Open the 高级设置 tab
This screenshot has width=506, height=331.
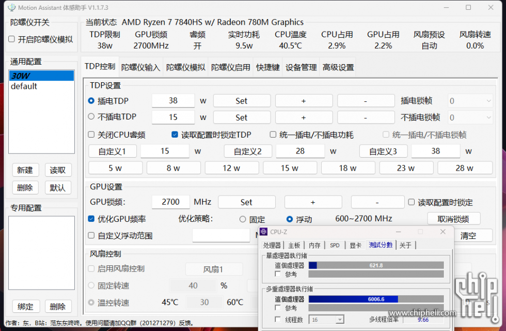point(338,67)
